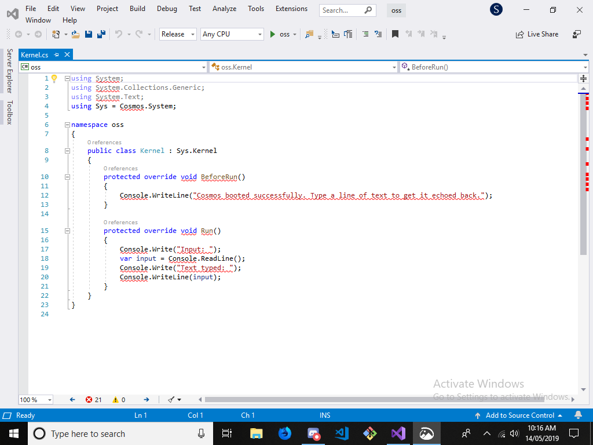Open quick actions via the lightbulb on line 1
Screen dimensions: 593x445
tap(54, 77)
